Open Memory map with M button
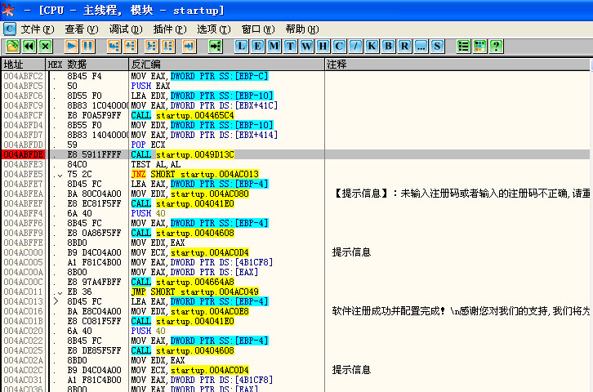The height and width of the screenshot is (392, 593). tap(274, 46)
